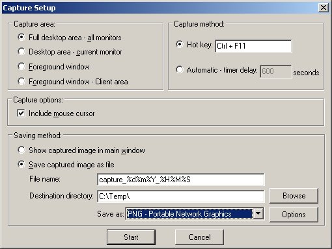332x249 pixels.
Task: Open the Save as format dropdown arrow
Action: point(258,213)
